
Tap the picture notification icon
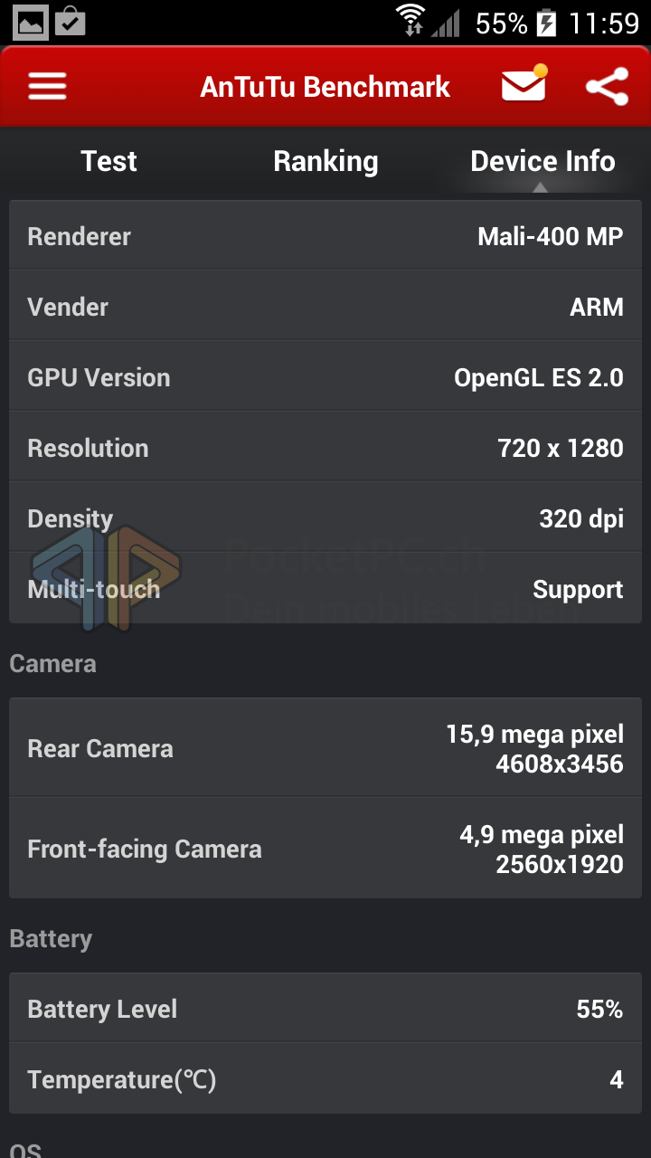(31, 22)
